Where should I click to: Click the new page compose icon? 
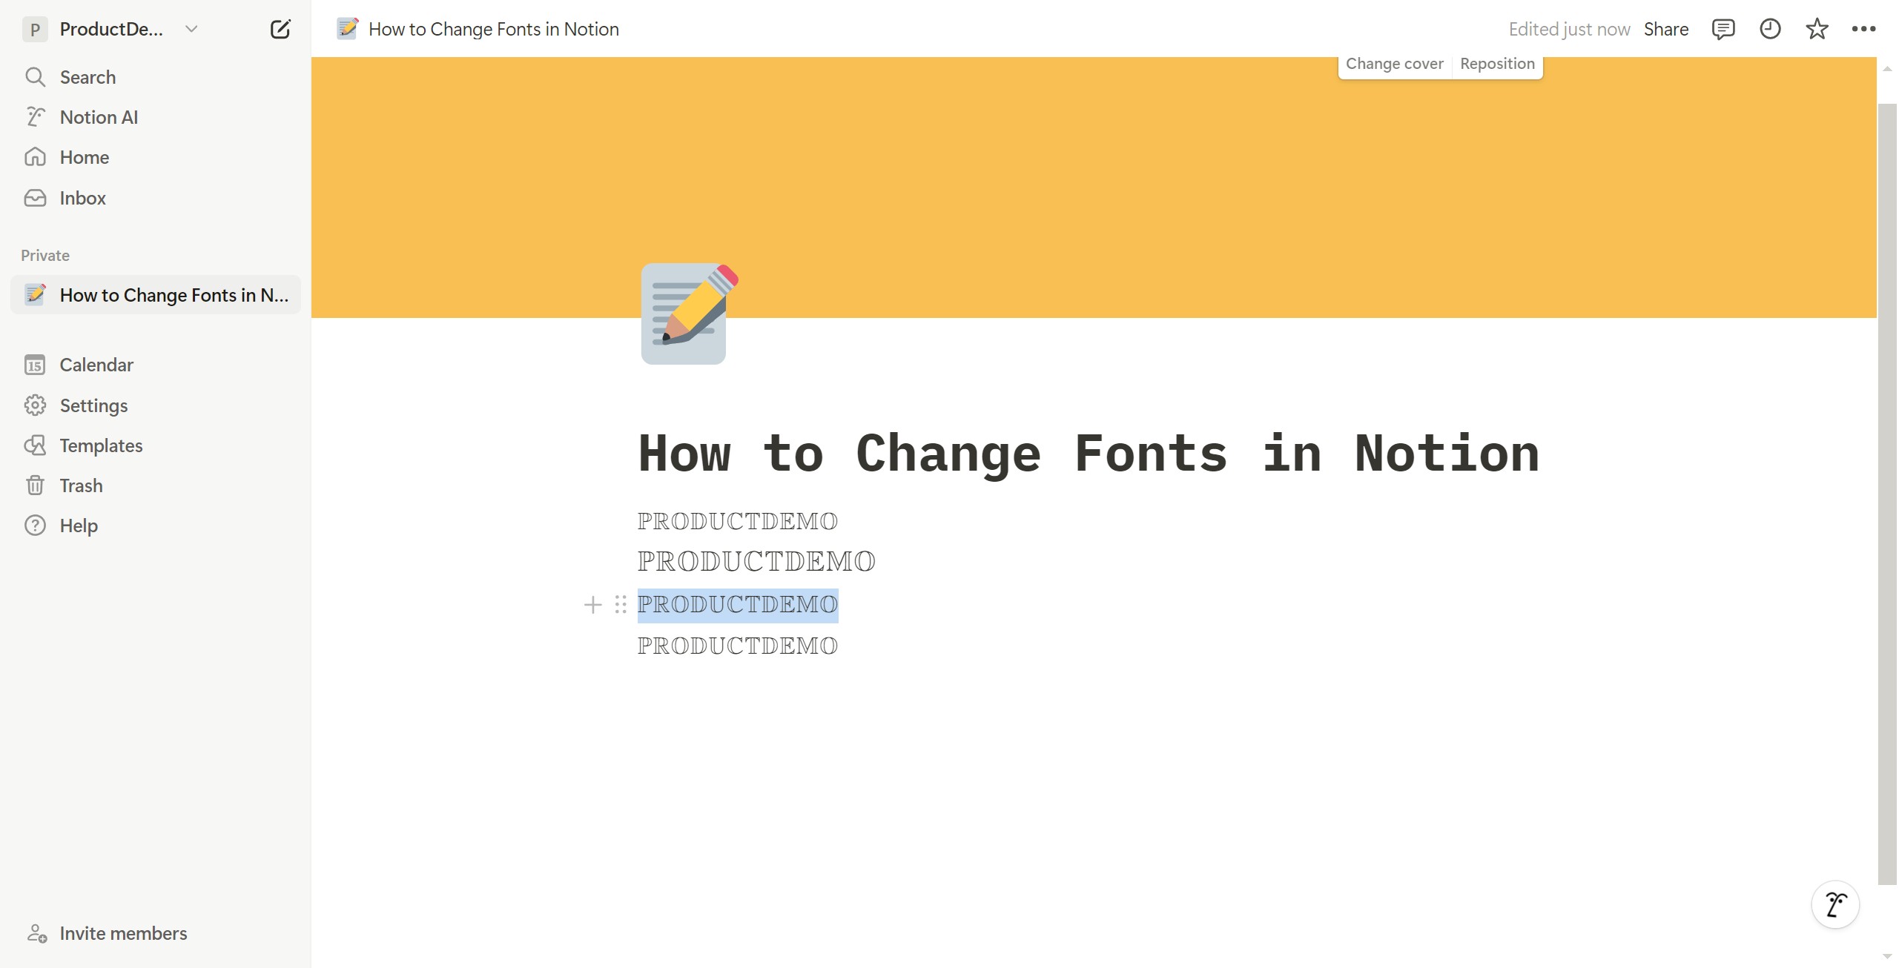point(280,30)
